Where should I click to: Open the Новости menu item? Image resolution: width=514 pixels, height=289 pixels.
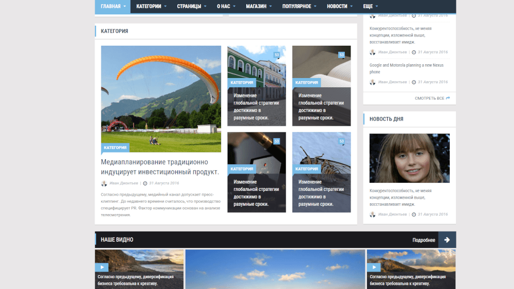click(340, 6)
